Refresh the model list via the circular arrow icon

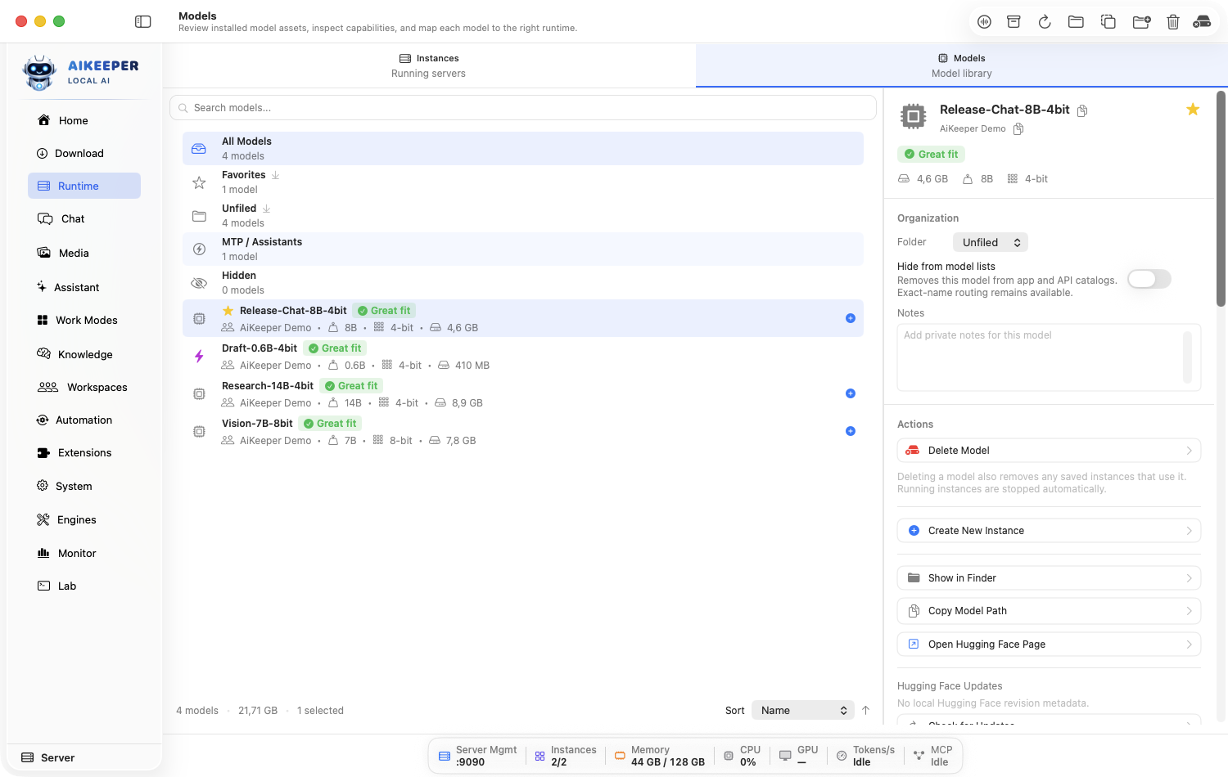tap(1045, 22)
